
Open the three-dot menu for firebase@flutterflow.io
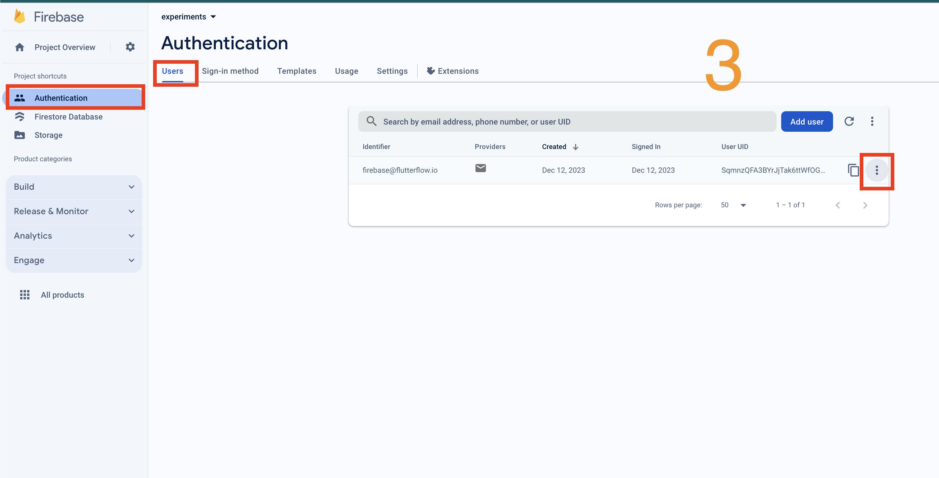[x=877, y=170]
